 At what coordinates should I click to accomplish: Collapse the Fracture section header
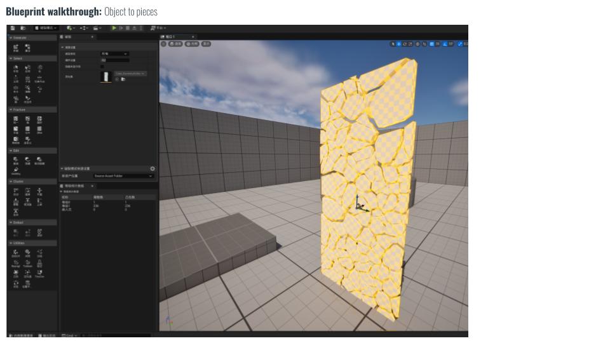(20, 109)
